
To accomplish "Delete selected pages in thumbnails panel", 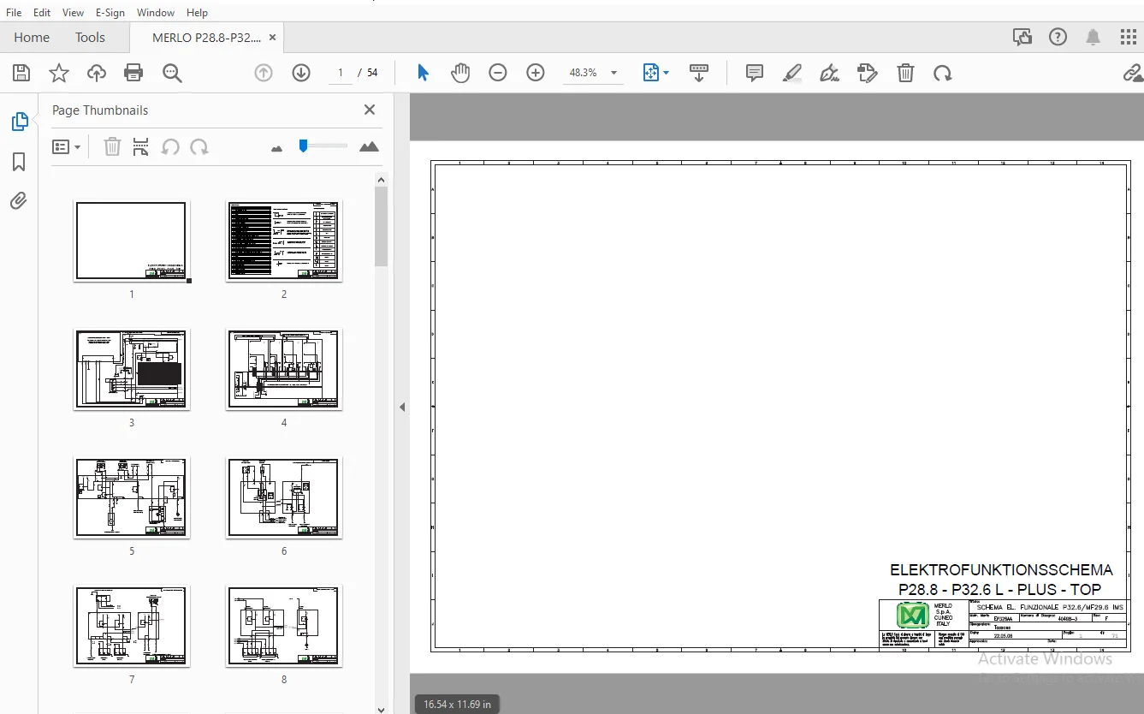I will tap(112, 147).
